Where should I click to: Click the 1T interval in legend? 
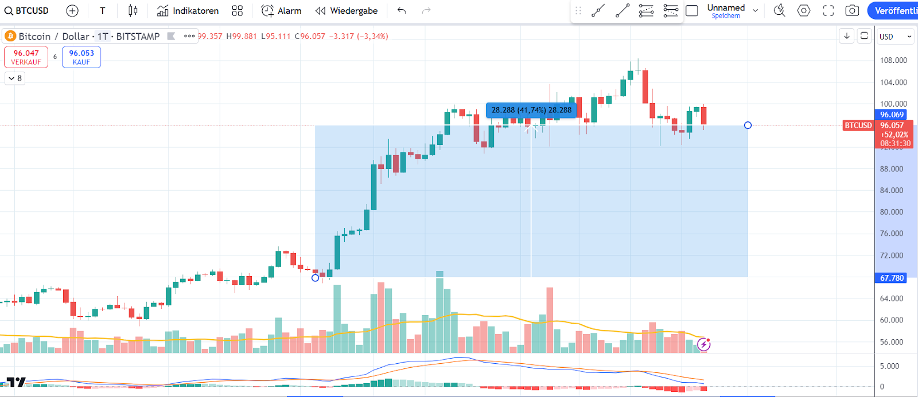coord(103,36)
